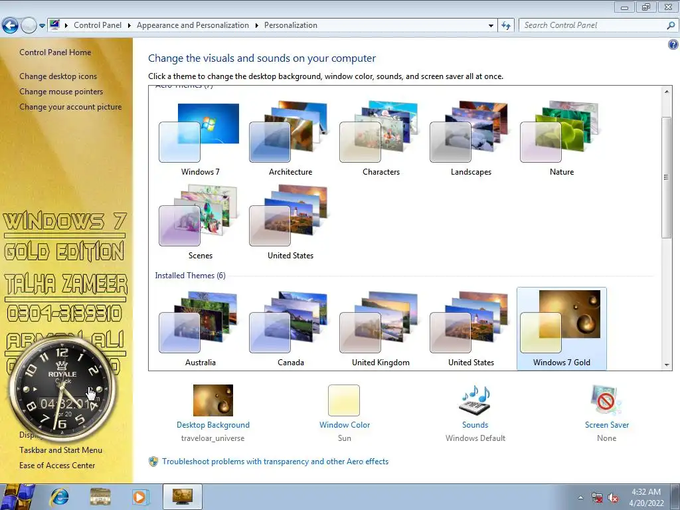The height and width of the screenshot is (510, 680).
Task: Open the recent pages dropdown arrow
Action: [42, 26]
